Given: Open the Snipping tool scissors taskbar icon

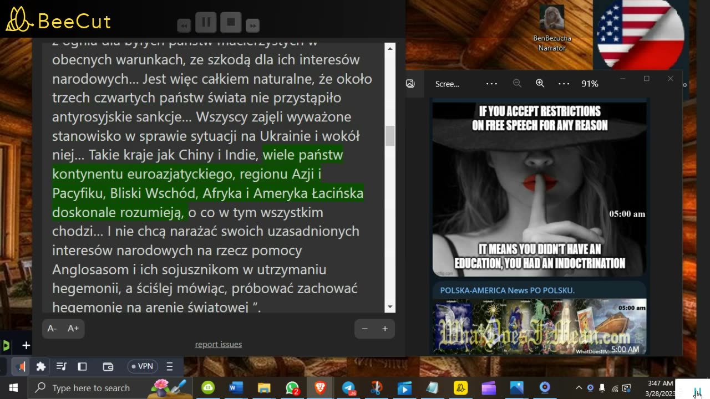Looking at the screenshot, I should [377, 388].
